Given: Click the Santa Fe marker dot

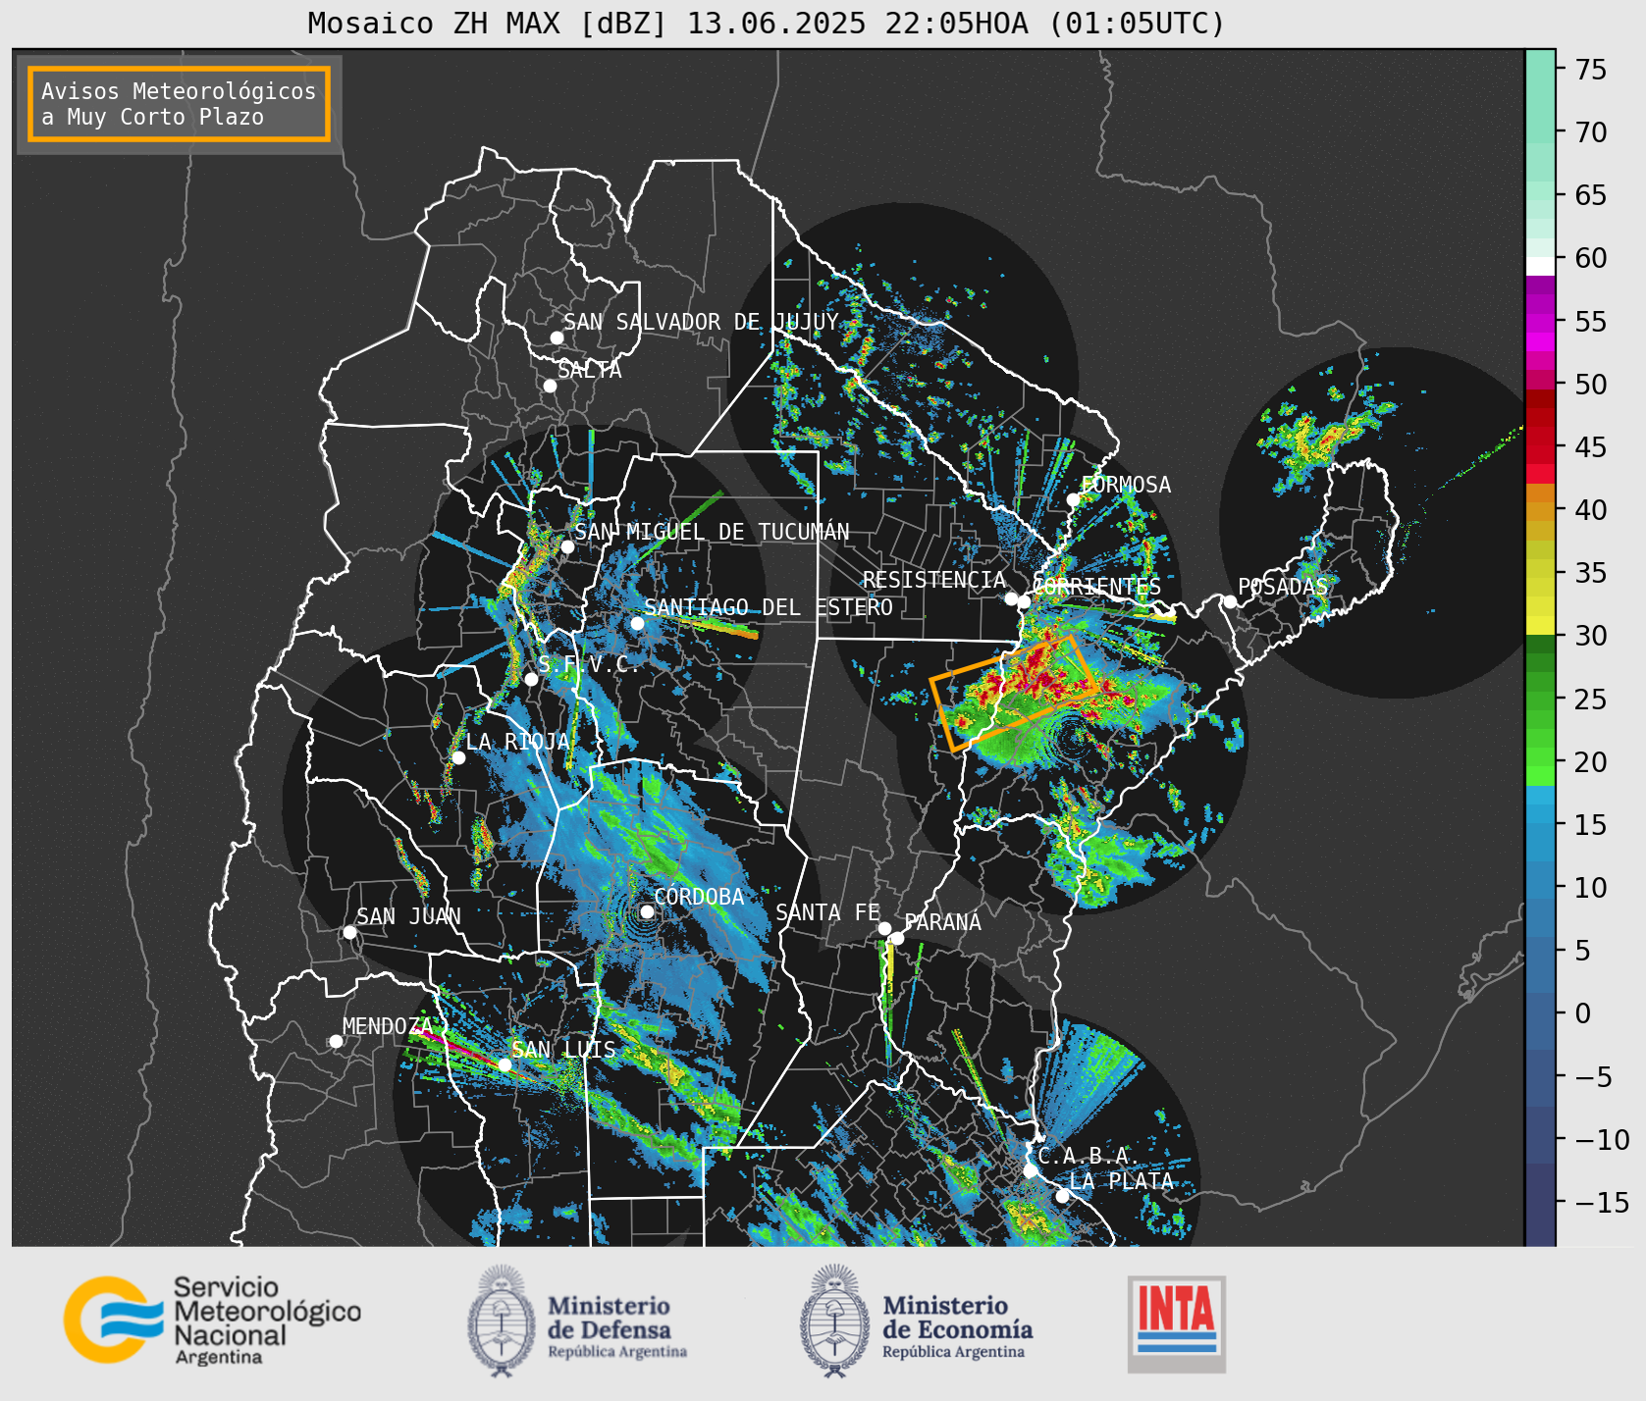Looking at the screenshot, I should pyautogui.click(x=884, y=928).
